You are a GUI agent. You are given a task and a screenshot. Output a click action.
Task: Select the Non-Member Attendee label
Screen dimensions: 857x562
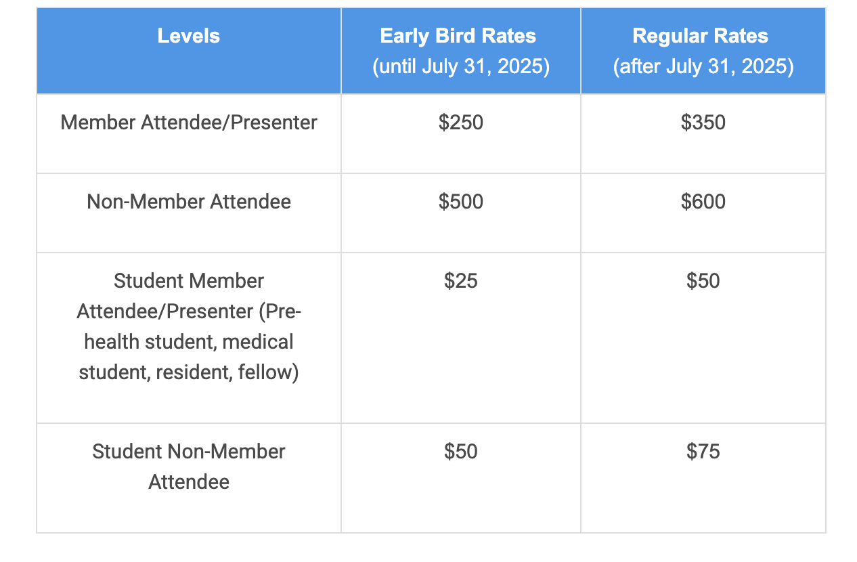coord(189,202)
